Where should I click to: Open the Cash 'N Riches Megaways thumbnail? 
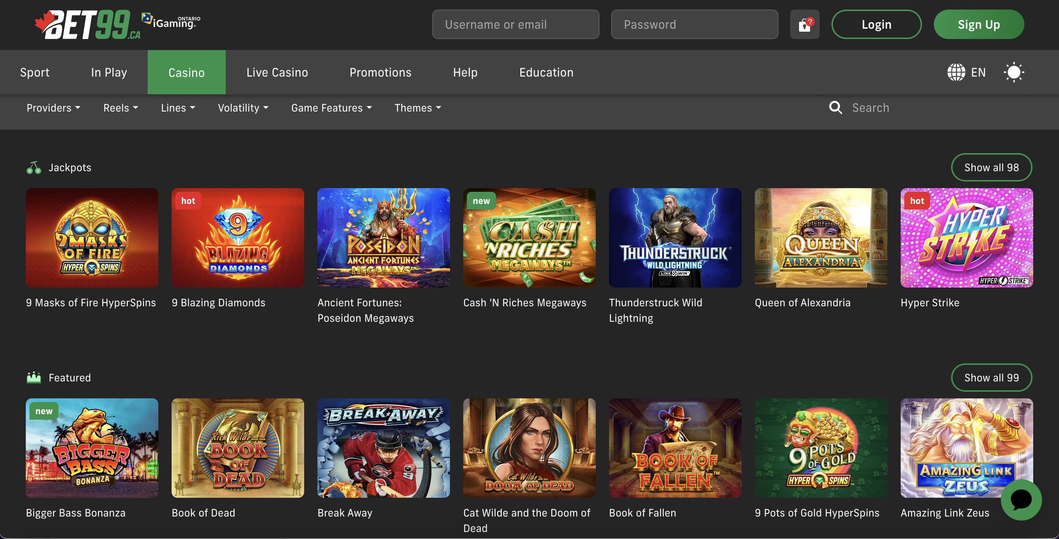529,237
